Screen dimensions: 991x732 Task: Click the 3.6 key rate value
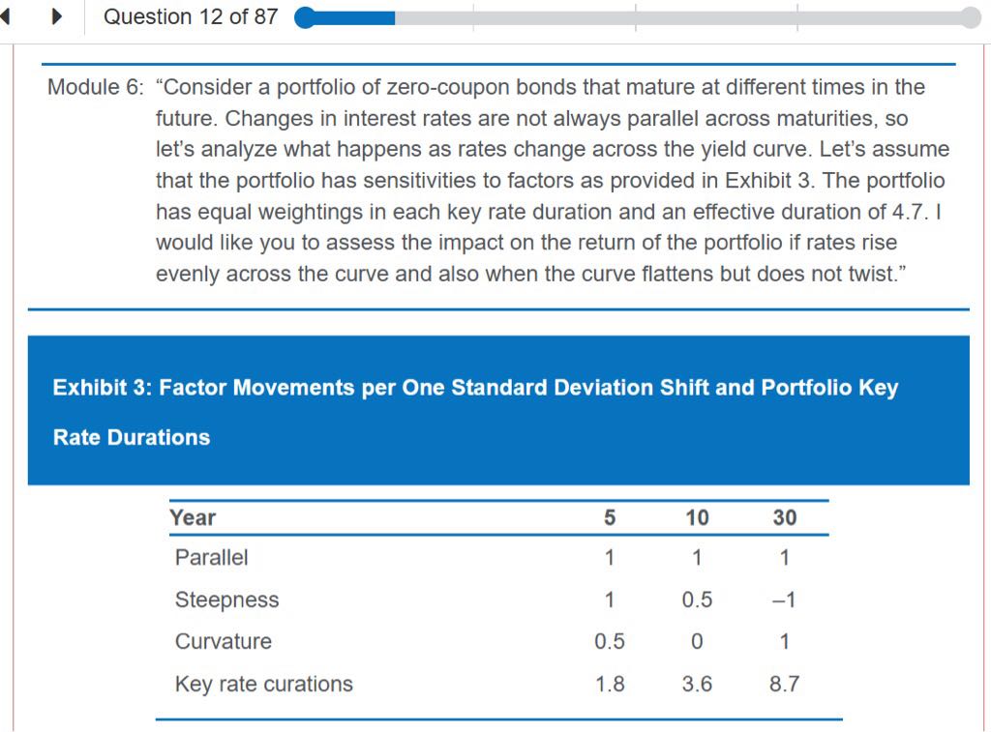697,684
